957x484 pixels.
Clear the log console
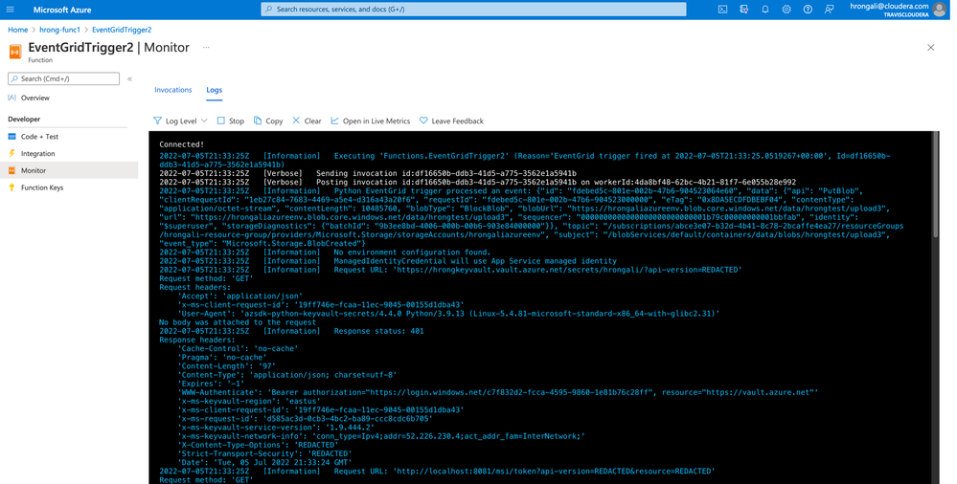[x=307, y=121]
